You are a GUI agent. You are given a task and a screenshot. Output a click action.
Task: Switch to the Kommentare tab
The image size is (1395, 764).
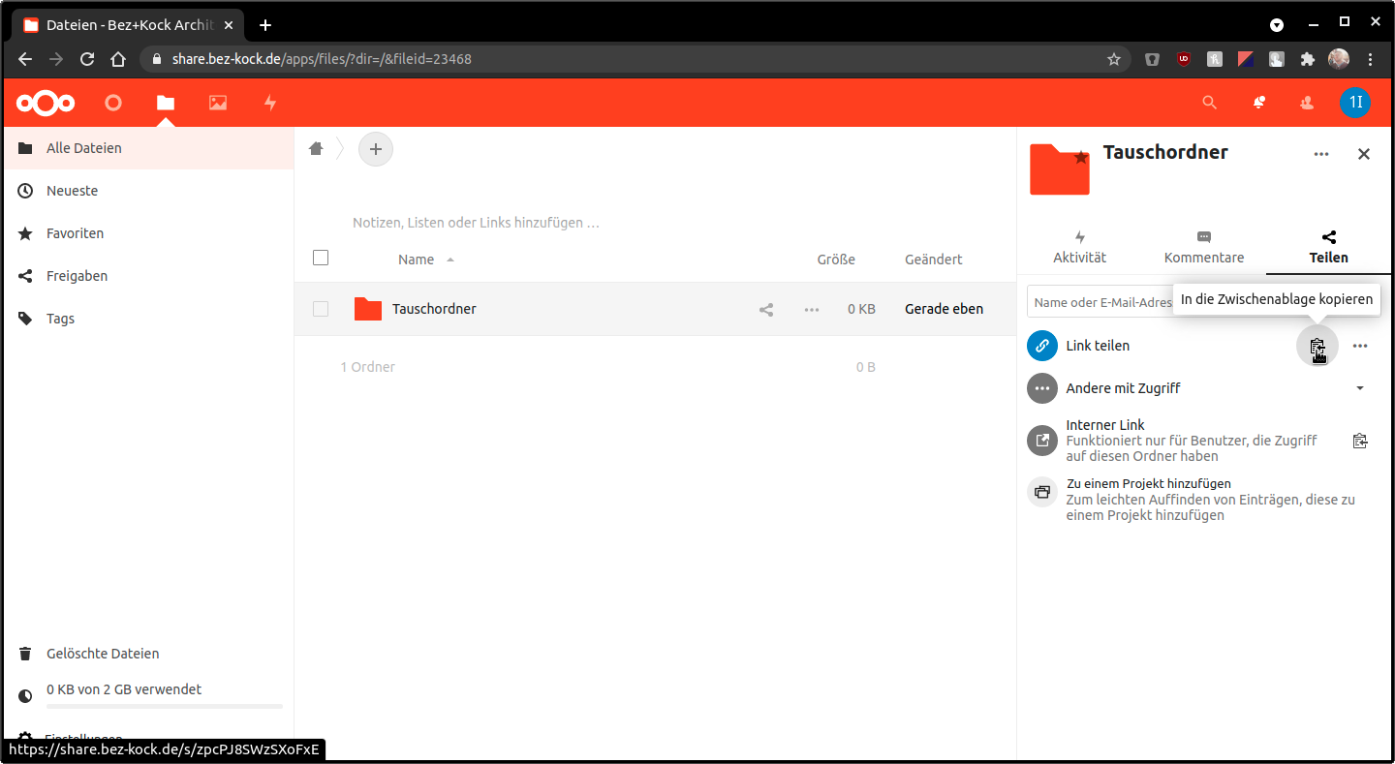click(x=1203, y=248)
